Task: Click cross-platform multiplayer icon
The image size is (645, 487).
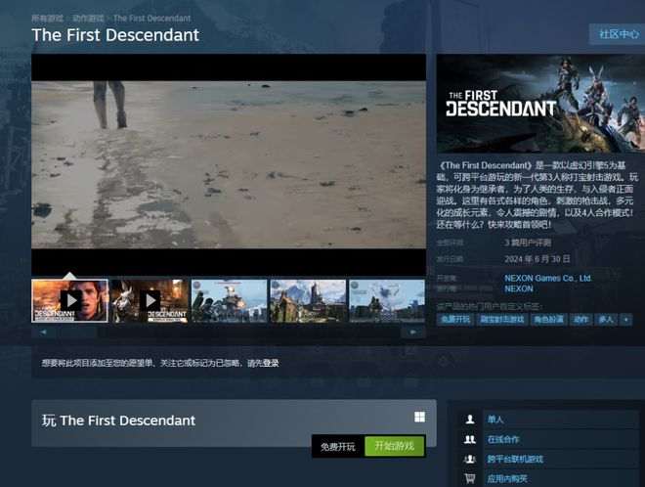Action: 470,459
